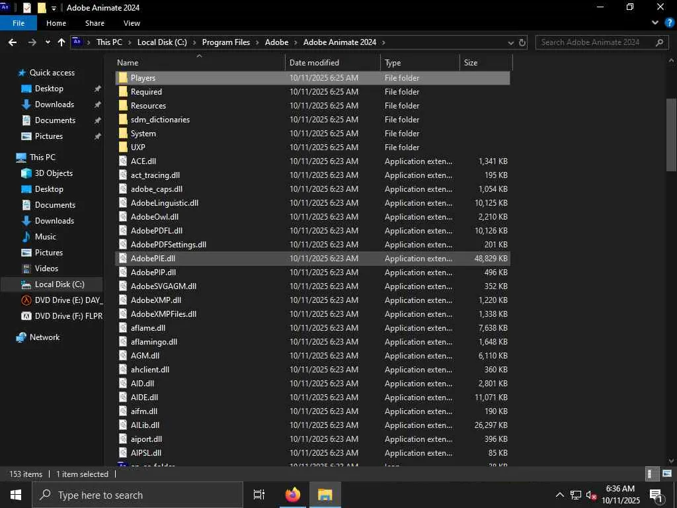Refresh the Adobe Animate 2024 folder view
The width and height of the screenshot is (677, 508).
pyautogui.click(x=522, y=42)
